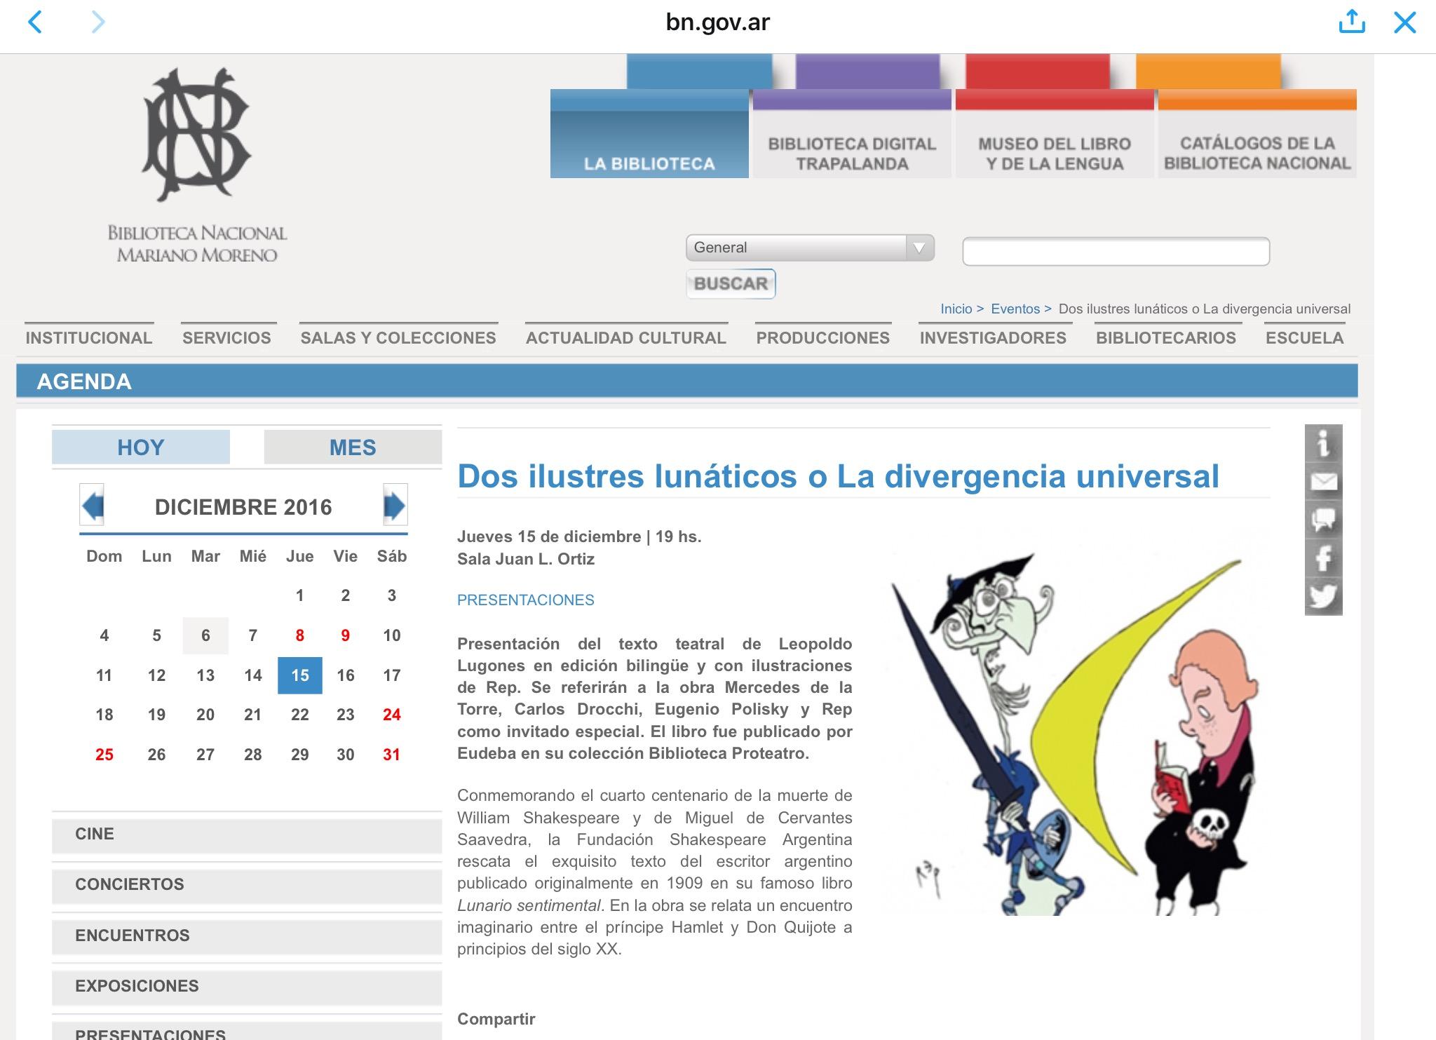Click the 'Jueves 15 de diciembre' date text
Viewport: 1436px width, 1040px height.
coord(549,536)
